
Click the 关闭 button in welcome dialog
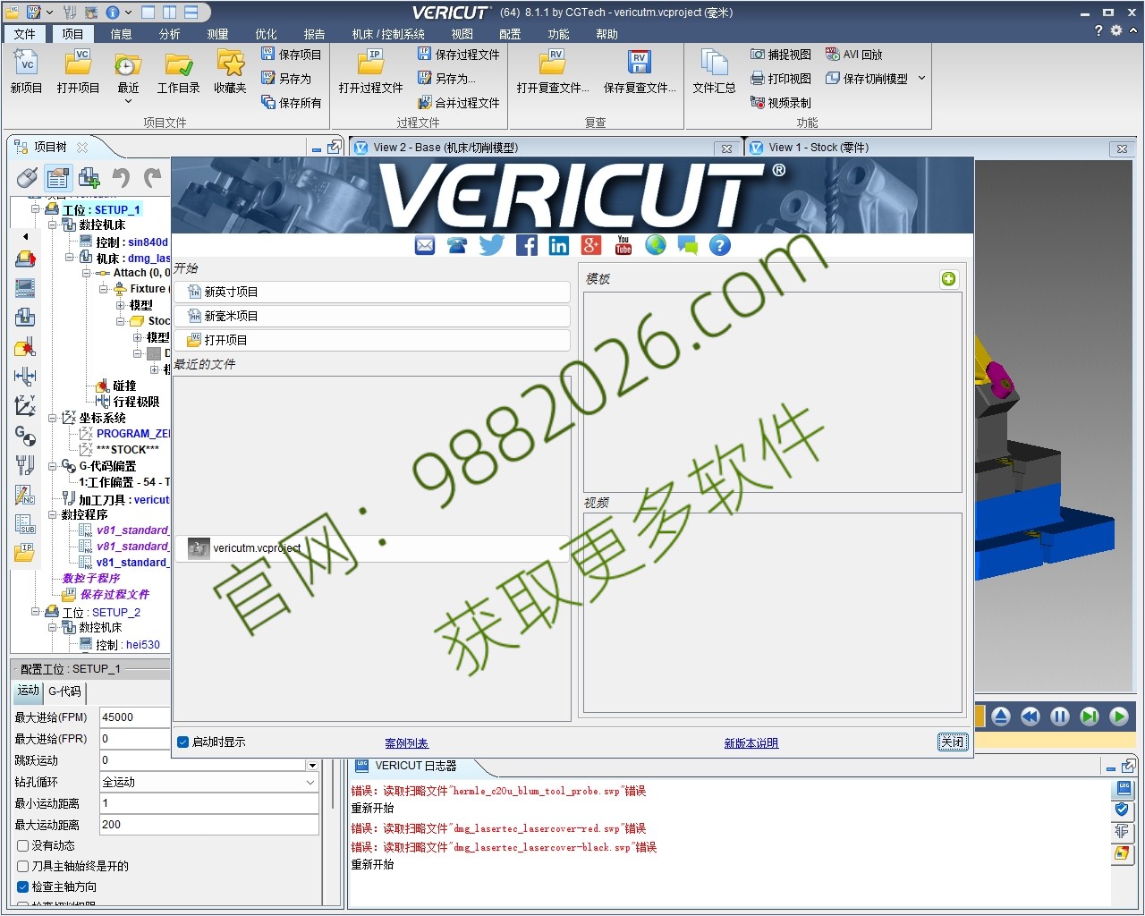953,742
